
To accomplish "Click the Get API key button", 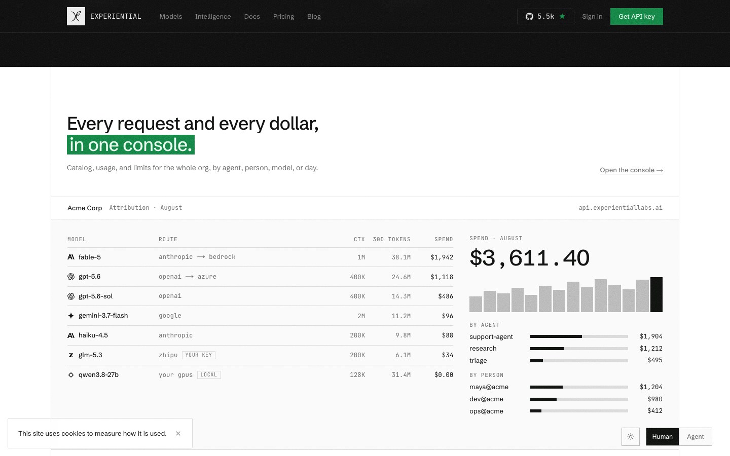I will coord(637,16).
